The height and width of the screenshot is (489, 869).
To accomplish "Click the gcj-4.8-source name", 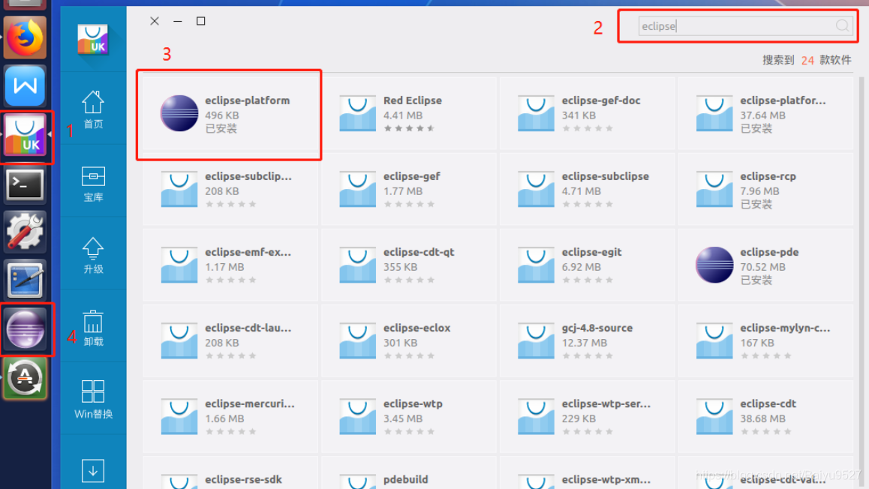I will (597, 328).
